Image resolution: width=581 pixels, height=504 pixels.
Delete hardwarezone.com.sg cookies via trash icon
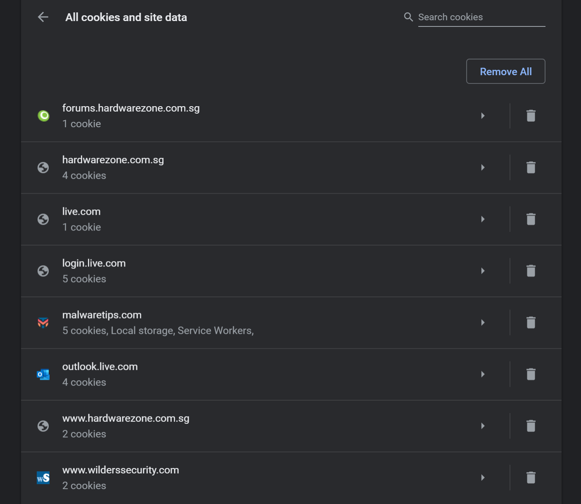pyautogui.click(x=531, y=167)
